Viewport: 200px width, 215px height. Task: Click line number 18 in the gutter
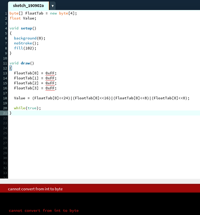(x=5, y=98)
